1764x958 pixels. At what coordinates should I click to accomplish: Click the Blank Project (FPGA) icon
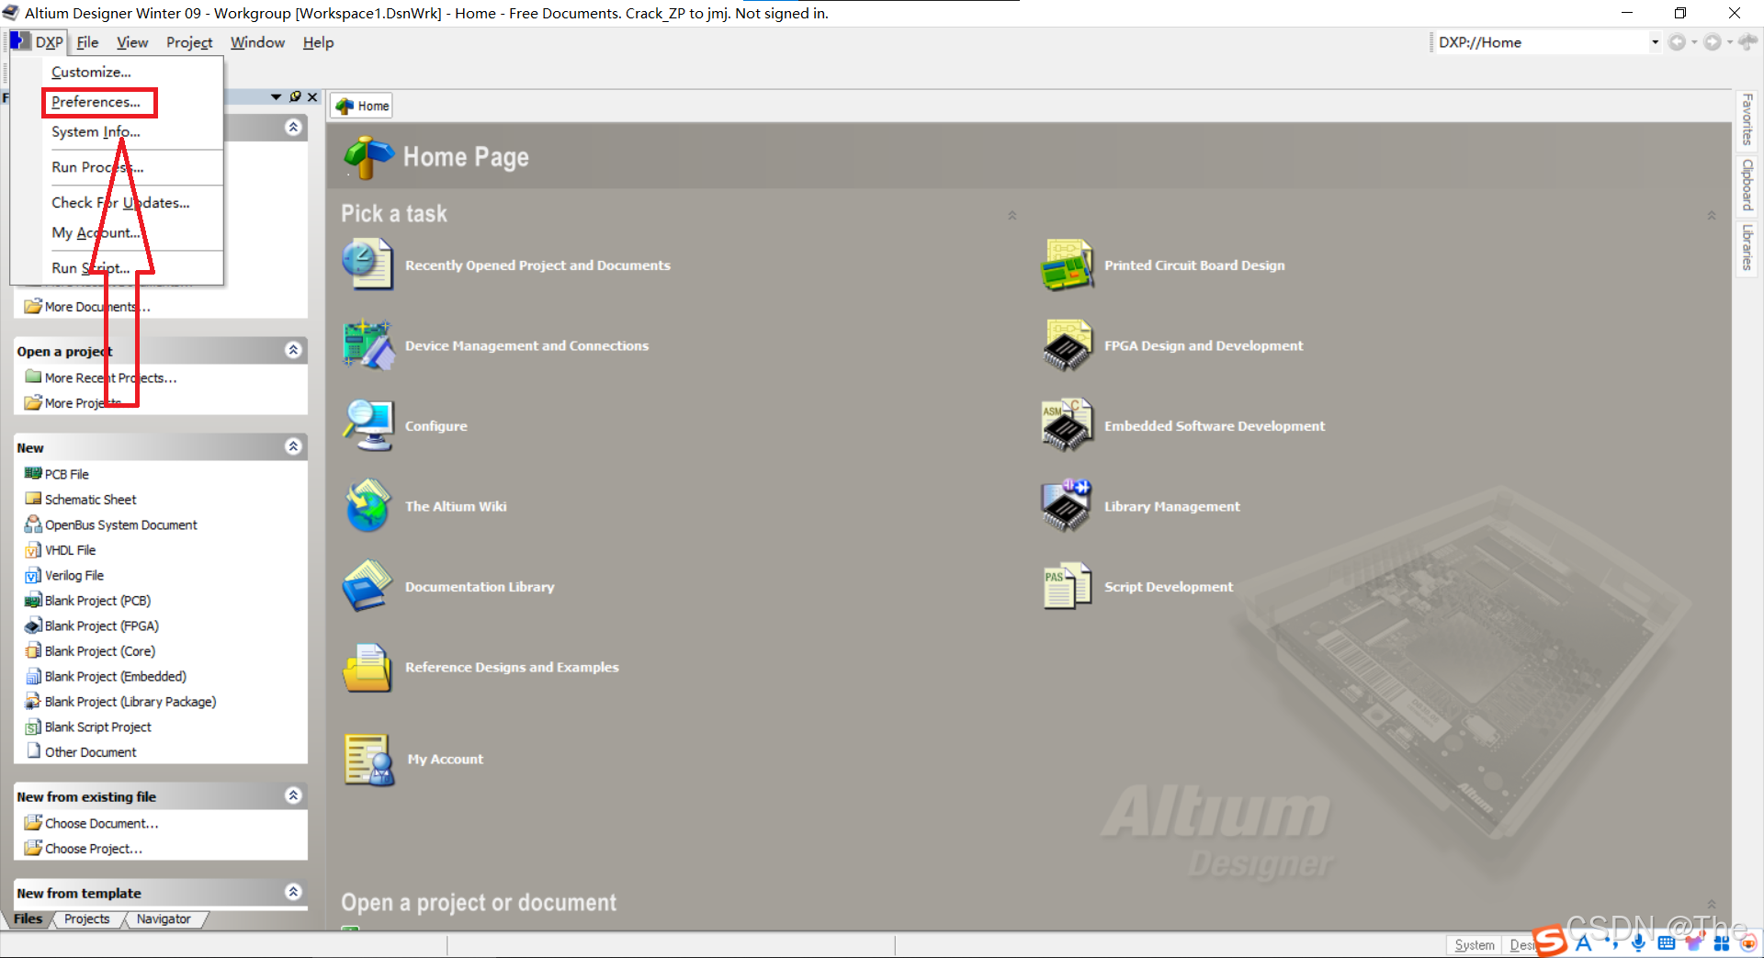point(33,626)
